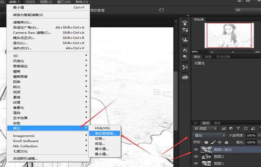The width and height of the screenshot is (261, 167).
Task: Switch to the 导航器 tab
Action: pyautogui.click(x=199, y=20)
